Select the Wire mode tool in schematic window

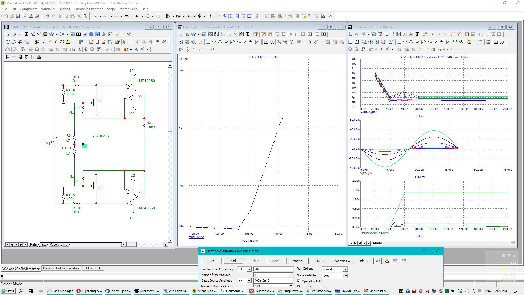coord(33,34)
